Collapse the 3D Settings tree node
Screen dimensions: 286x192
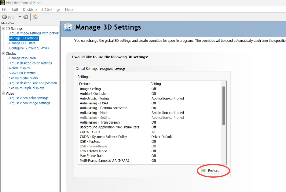(3, 29)
